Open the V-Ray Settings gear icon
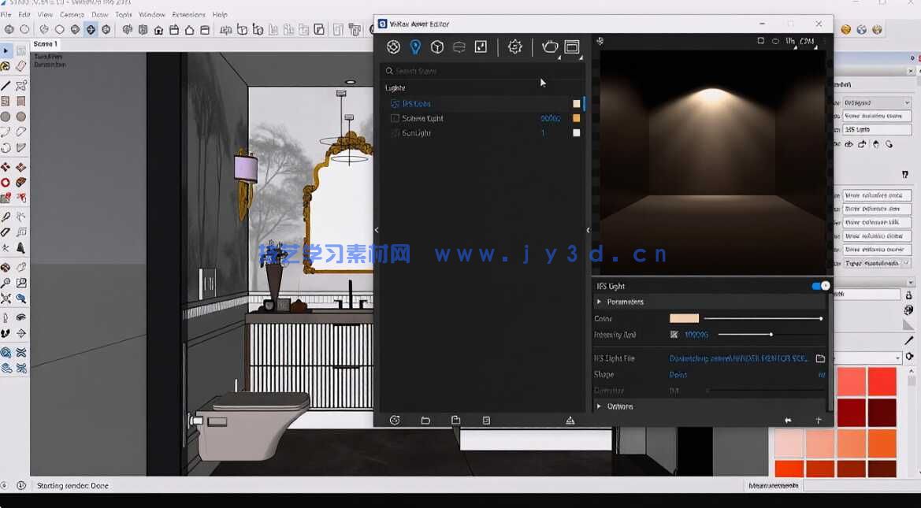 (514, 46)
